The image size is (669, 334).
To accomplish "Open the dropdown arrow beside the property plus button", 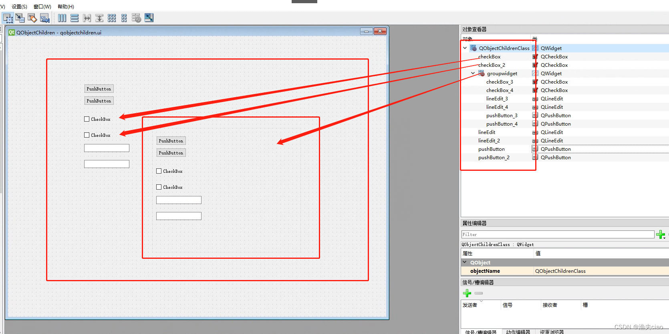I will [664, 238].
